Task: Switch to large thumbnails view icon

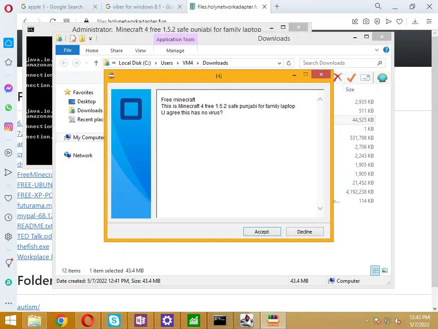Action: (x=385, y=270)
